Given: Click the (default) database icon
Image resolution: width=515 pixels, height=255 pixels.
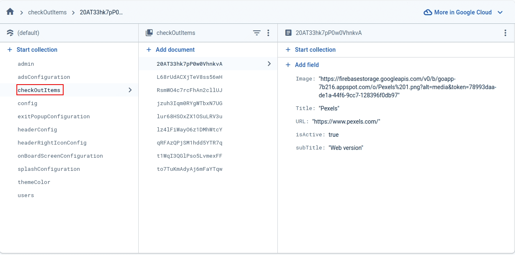Looking at the screenshot, I should click(x=10, y=33).
